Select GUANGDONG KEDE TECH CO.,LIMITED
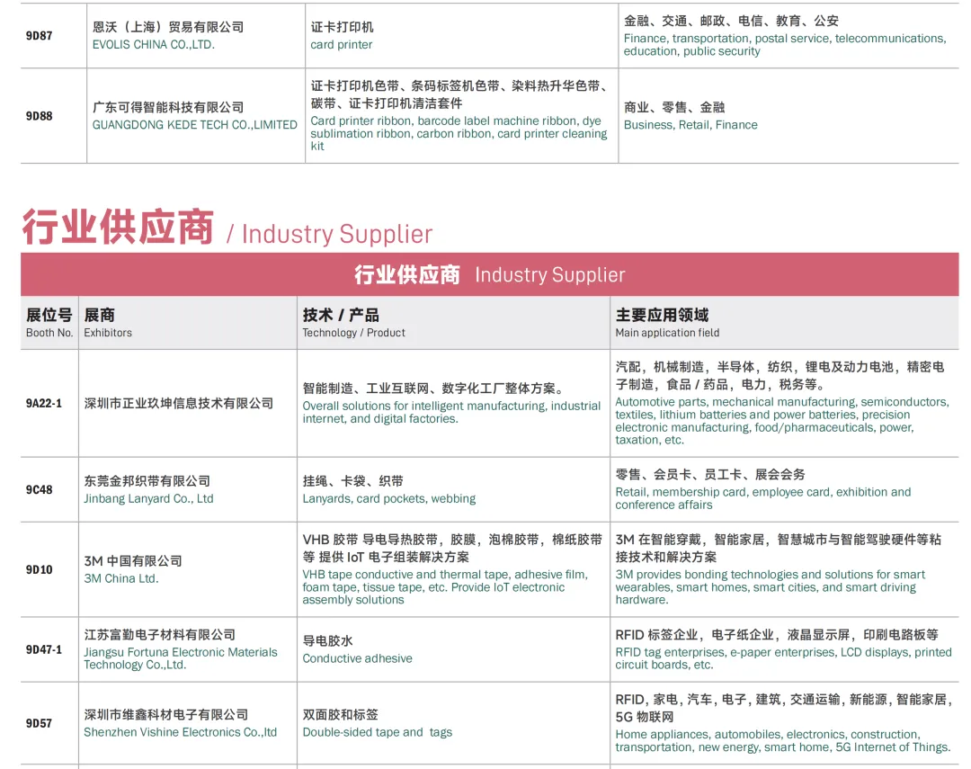971x769 pixels. coord(194,124)
